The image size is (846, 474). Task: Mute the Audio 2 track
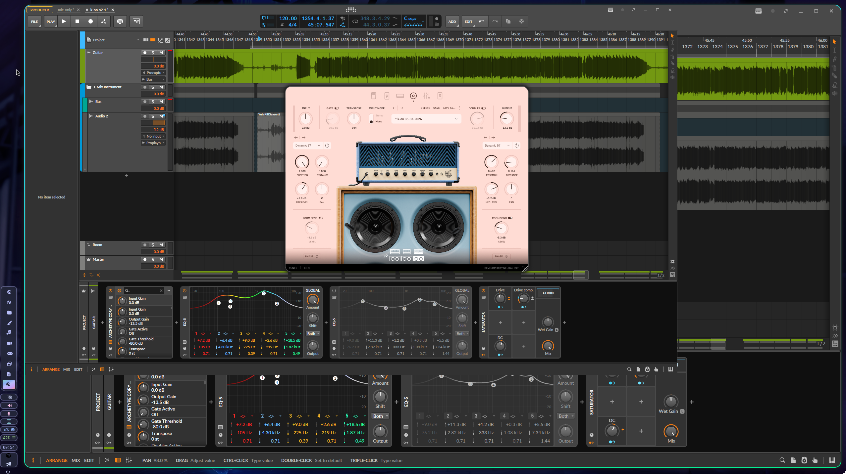[161, 116]
